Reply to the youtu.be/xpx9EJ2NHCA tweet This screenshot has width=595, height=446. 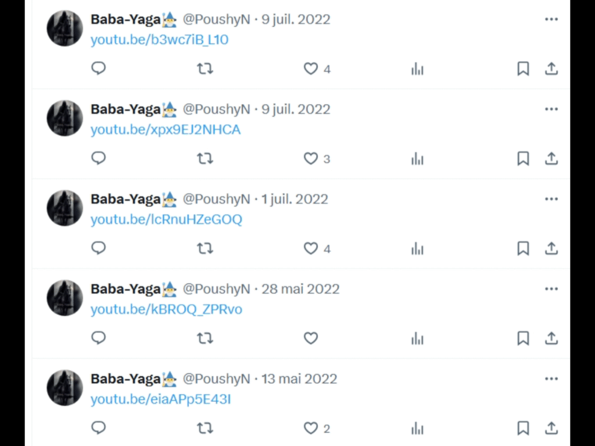click(x=99, y=158)
